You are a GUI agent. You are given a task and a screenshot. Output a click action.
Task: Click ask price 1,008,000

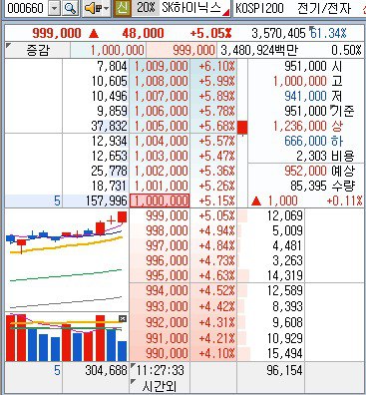click(161, 81)
